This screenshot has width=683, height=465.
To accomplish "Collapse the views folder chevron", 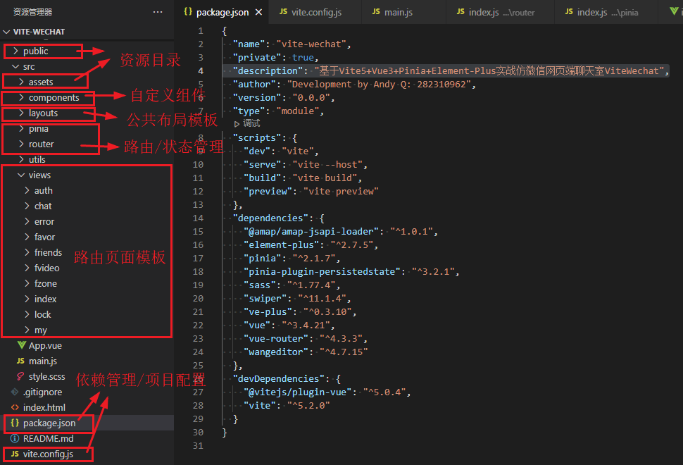I will (x=21, y=175).
